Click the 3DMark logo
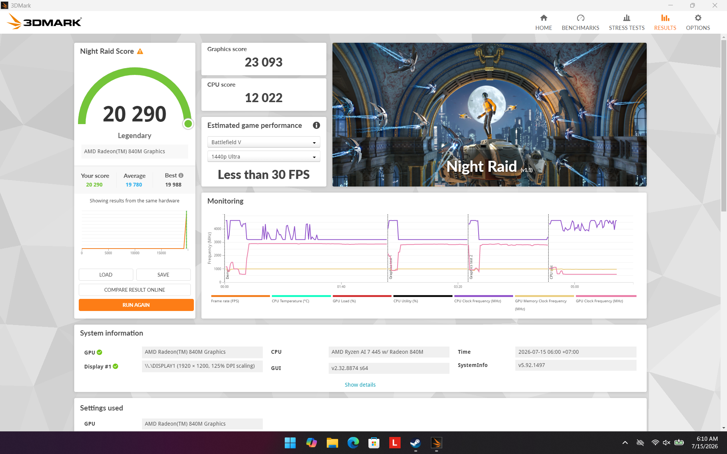The width and height of the screenshot is (727, 454). pyautogui.click(x=44, y=22)
